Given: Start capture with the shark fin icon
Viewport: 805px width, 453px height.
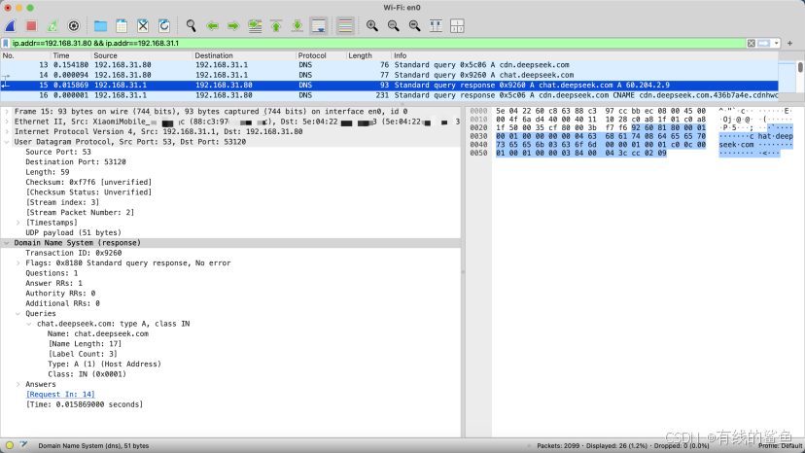Looking at the screenshot, I should click(11, 25).
